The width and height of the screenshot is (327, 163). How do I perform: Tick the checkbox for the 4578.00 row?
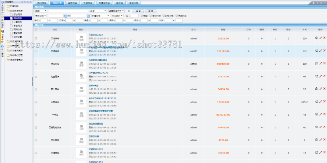(36, 140)
